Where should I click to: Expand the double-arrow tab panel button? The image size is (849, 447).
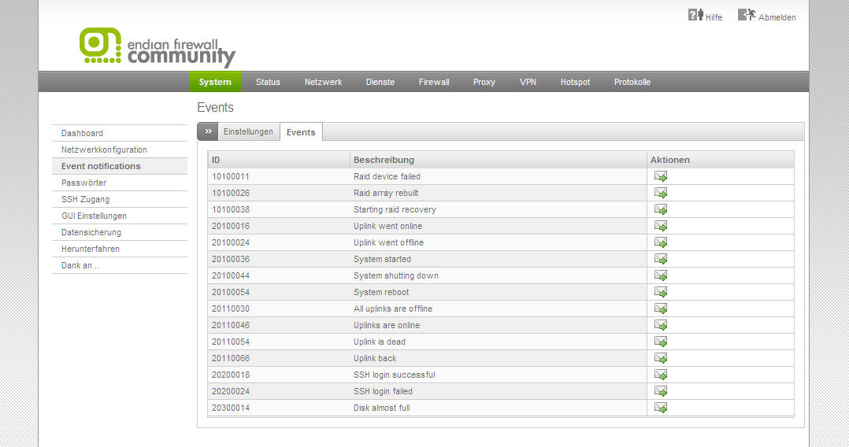(x=207, y=131)
